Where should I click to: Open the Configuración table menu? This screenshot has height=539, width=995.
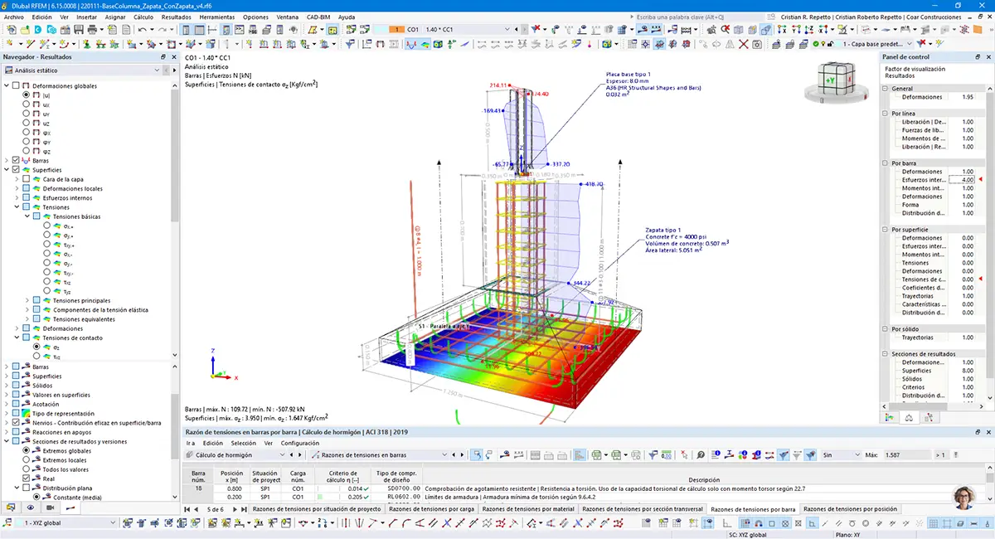point(299,443)
